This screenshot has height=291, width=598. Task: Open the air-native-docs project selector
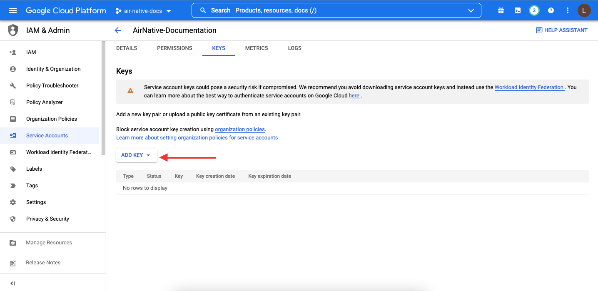144,11
